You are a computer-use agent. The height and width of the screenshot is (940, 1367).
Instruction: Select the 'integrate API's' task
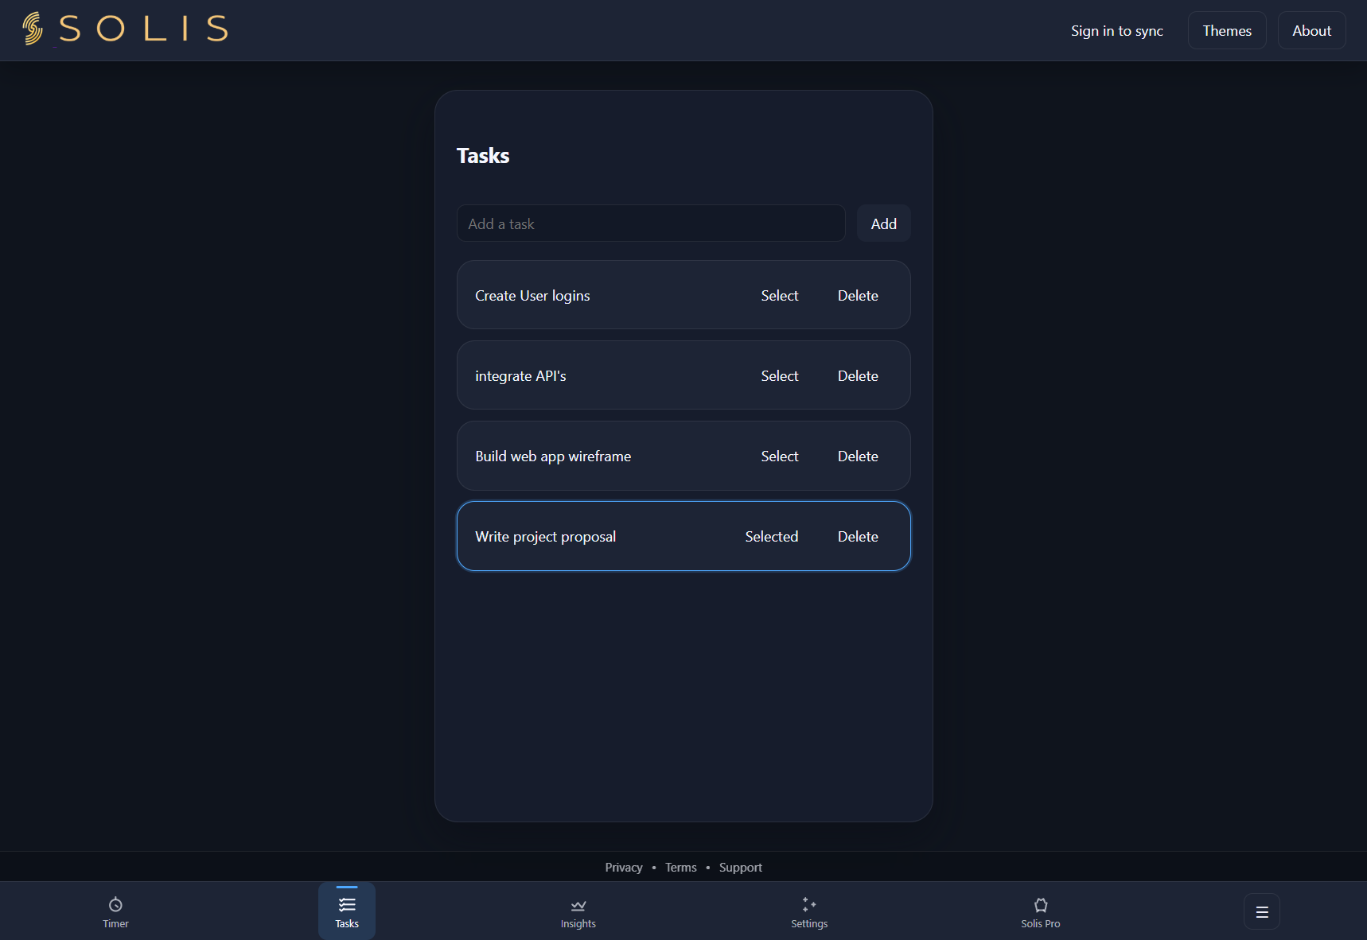(780, 375)
